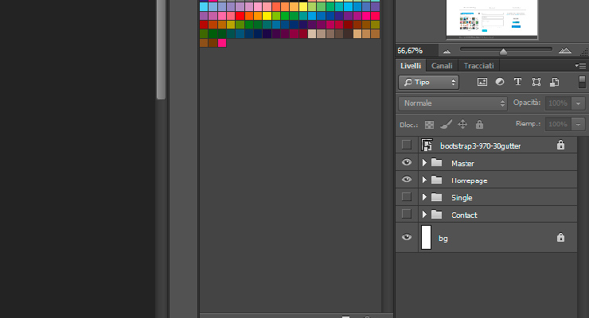Click the vertical scrollbar beside the canvas
The width and height of the screenshot is (589, 318).
click(161, 48)
